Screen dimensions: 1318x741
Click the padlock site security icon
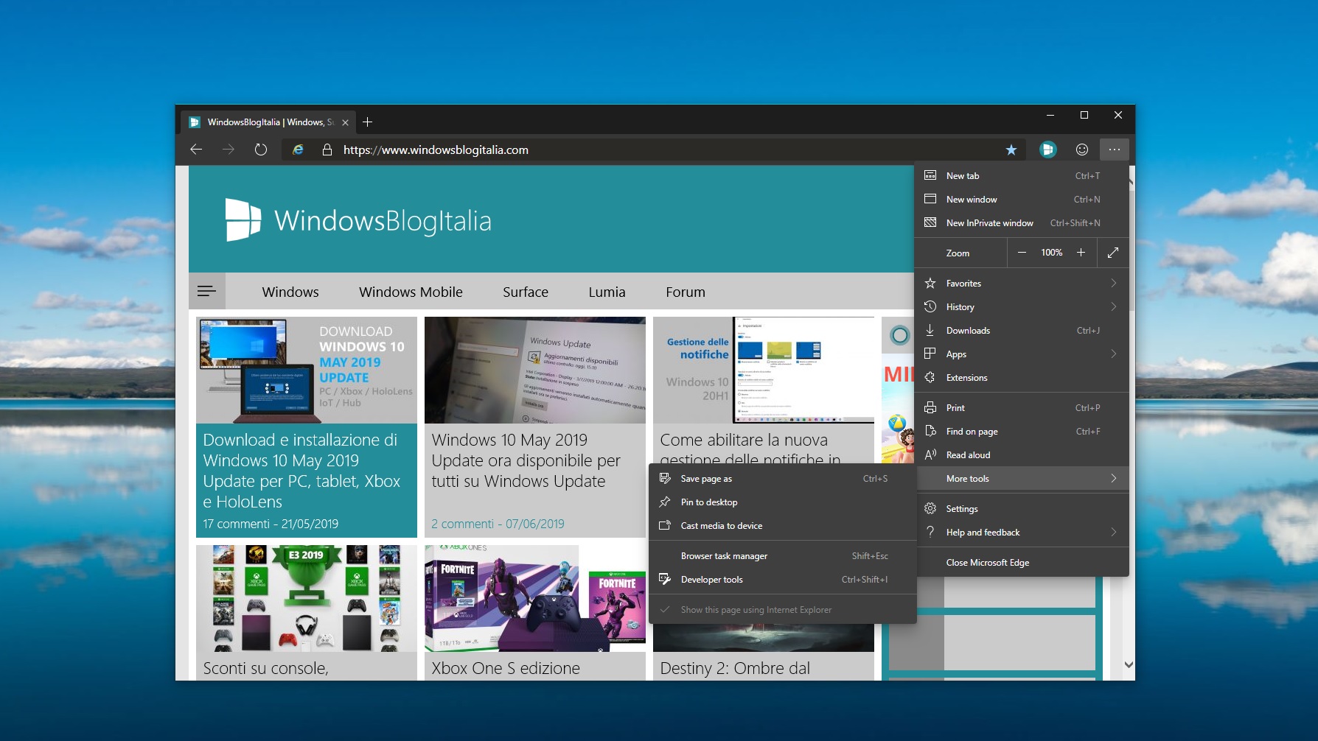coord(327,150)
